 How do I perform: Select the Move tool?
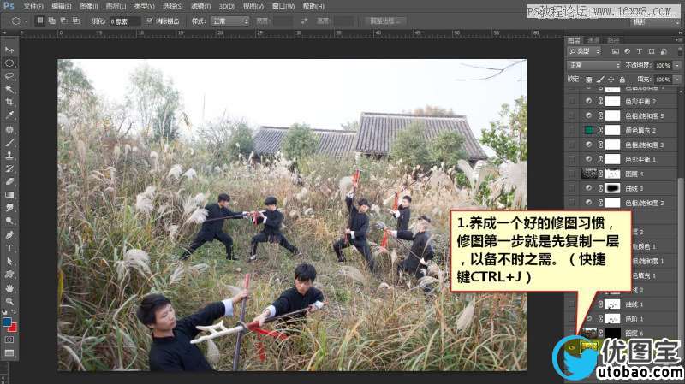point(9,50)
